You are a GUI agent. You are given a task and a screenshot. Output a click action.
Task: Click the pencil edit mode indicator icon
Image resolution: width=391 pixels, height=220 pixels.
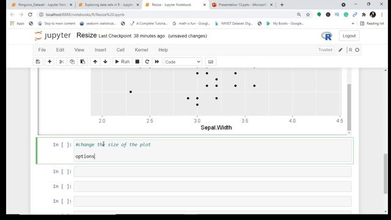pos(340,50)
